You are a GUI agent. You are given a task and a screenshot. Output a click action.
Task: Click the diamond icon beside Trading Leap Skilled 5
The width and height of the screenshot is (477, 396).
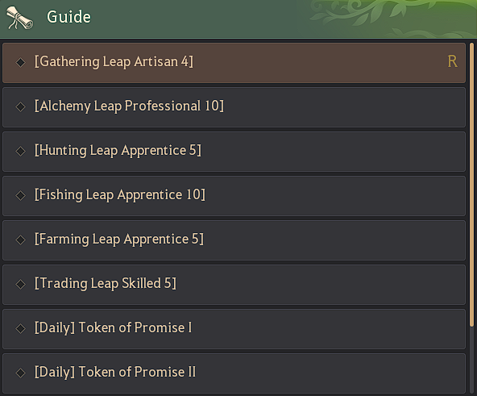[21, 284]
